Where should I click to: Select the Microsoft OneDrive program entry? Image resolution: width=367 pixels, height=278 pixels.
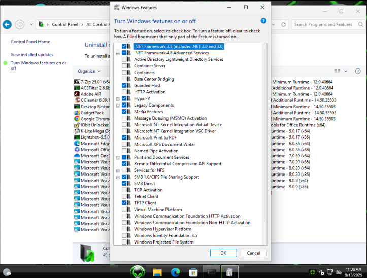coord(92,156)
